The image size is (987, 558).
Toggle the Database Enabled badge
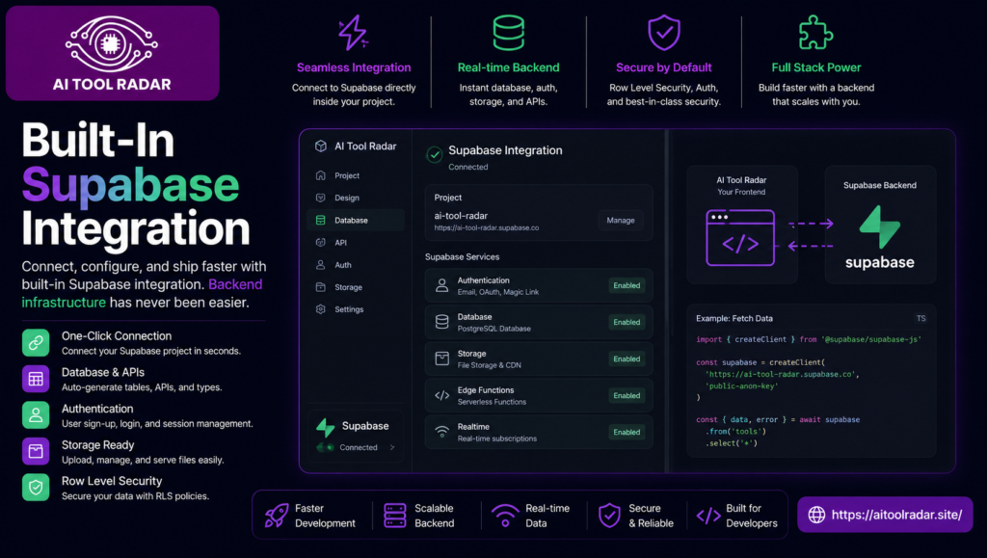(627, 322)
